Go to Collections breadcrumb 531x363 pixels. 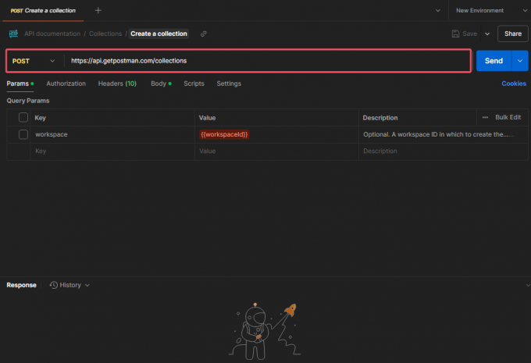[x=105, y=34]
